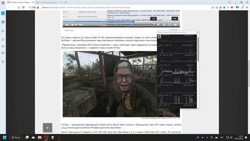
Task: Go back to the previous page
Action: (9, 7)
